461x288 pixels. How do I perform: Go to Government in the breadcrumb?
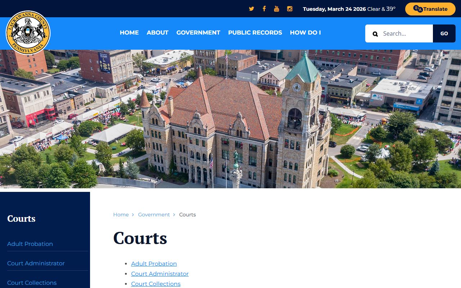tap(154, 215)
